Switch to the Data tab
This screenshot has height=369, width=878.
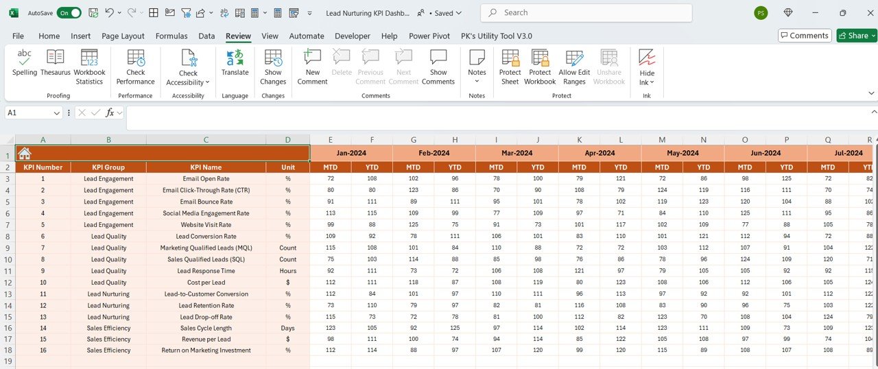(x=206, y=36)
